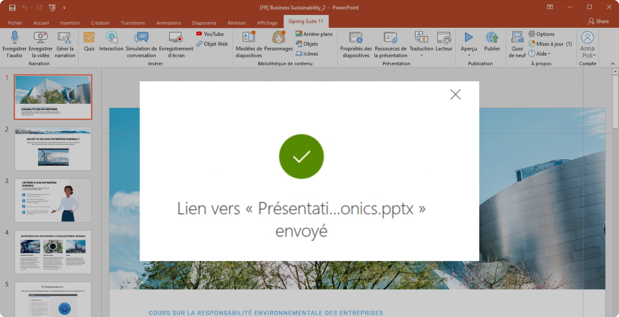Click the Publier icon

click(492, 38)
